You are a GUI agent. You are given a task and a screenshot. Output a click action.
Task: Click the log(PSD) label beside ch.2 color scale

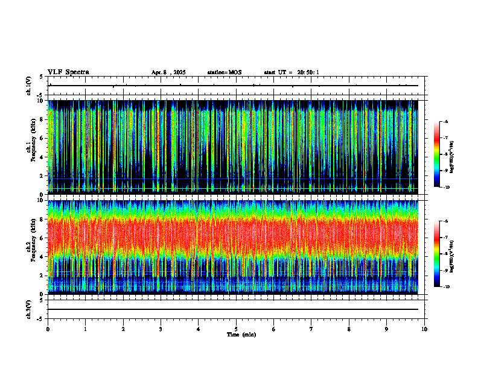coord(452,256)
